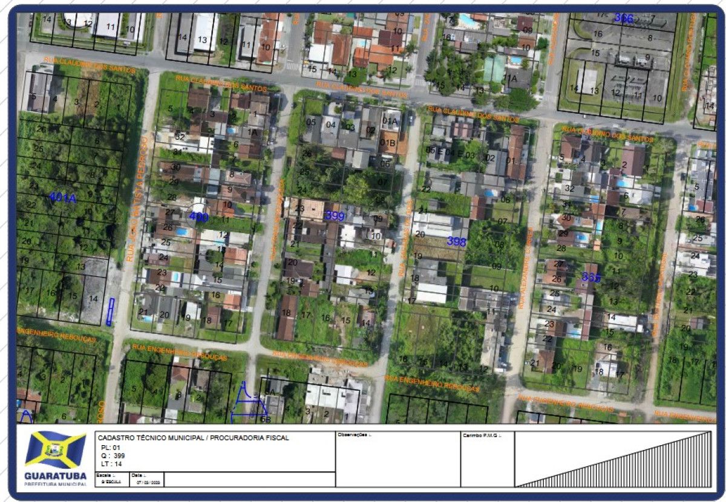Click the "CADASTRO TÉCNICO MUNICIPAL / PROCURADORIA FISCAL" title
The image size is (726, 502).
tap(193, 438)
